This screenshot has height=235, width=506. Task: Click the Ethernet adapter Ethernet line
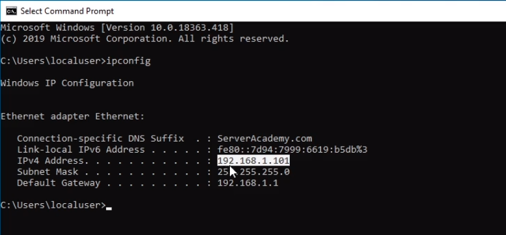click(72, 116)
